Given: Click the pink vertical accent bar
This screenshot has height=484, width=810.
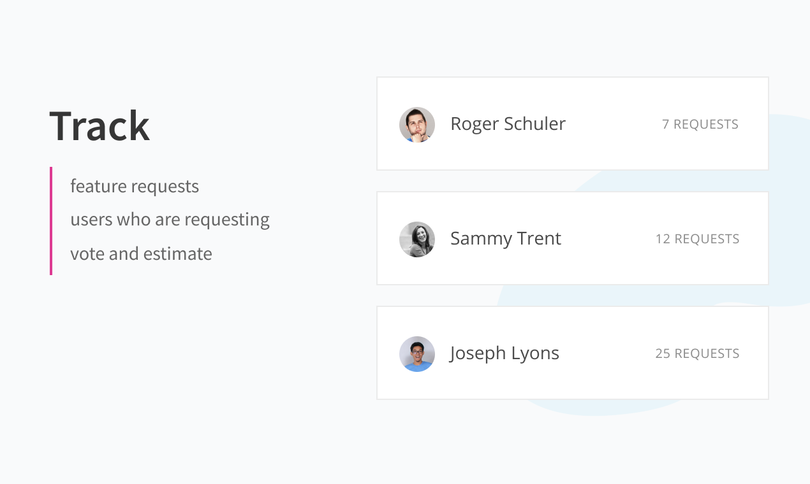Looking at the screenshot, I should 51,221.
